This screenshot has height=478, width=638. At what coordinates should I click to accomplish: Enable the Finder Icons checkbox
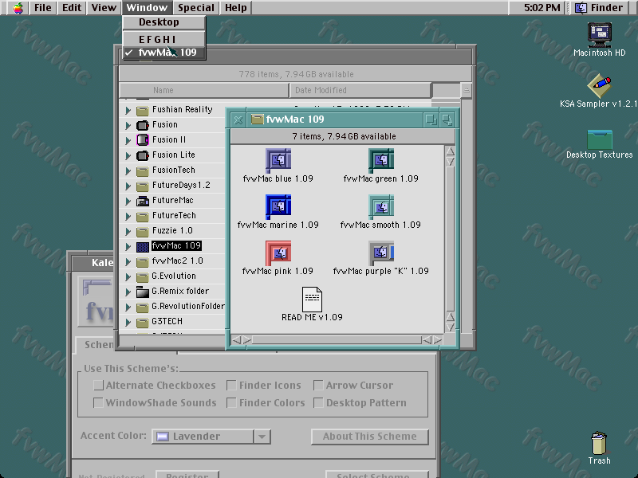[x=231, y=385]
